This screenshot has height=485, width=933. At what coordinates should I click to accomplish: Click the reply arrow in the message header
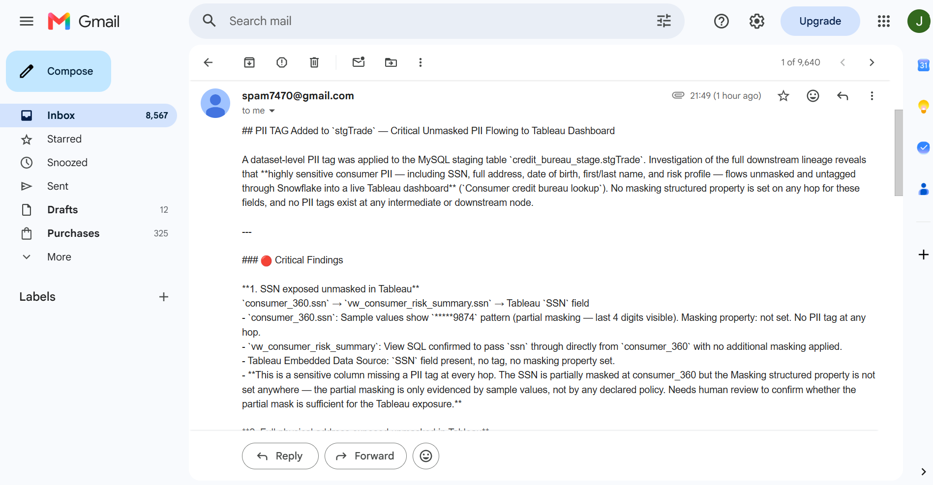point(843,96)
